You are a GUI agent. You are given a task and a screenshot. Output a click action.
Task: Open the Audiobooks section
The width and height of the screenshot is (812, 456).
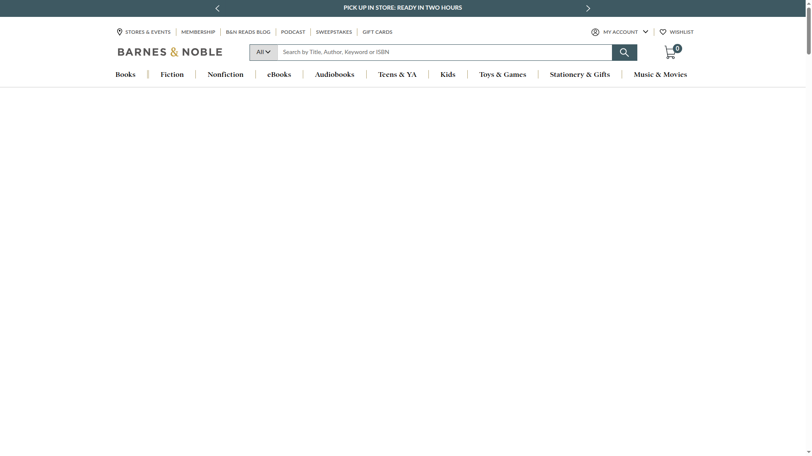coord(334,74)
